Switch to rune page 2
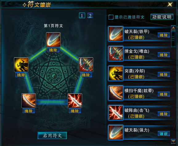Image resolution: width=178 pixels, height=146 pixels. [90, 15]
